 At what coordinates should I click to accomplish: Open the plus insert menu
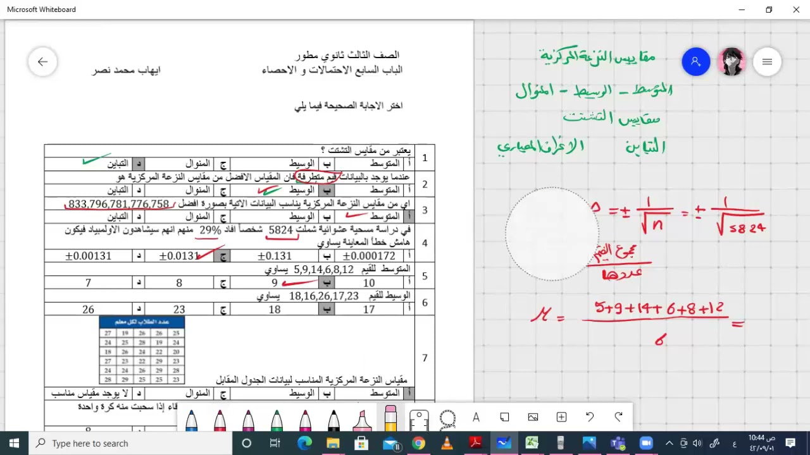[561, 417]
